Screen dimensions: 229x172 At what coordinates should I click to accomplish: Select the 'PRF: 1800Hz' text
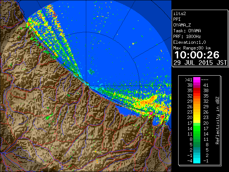pyautogui.click(x=187, y=37)
